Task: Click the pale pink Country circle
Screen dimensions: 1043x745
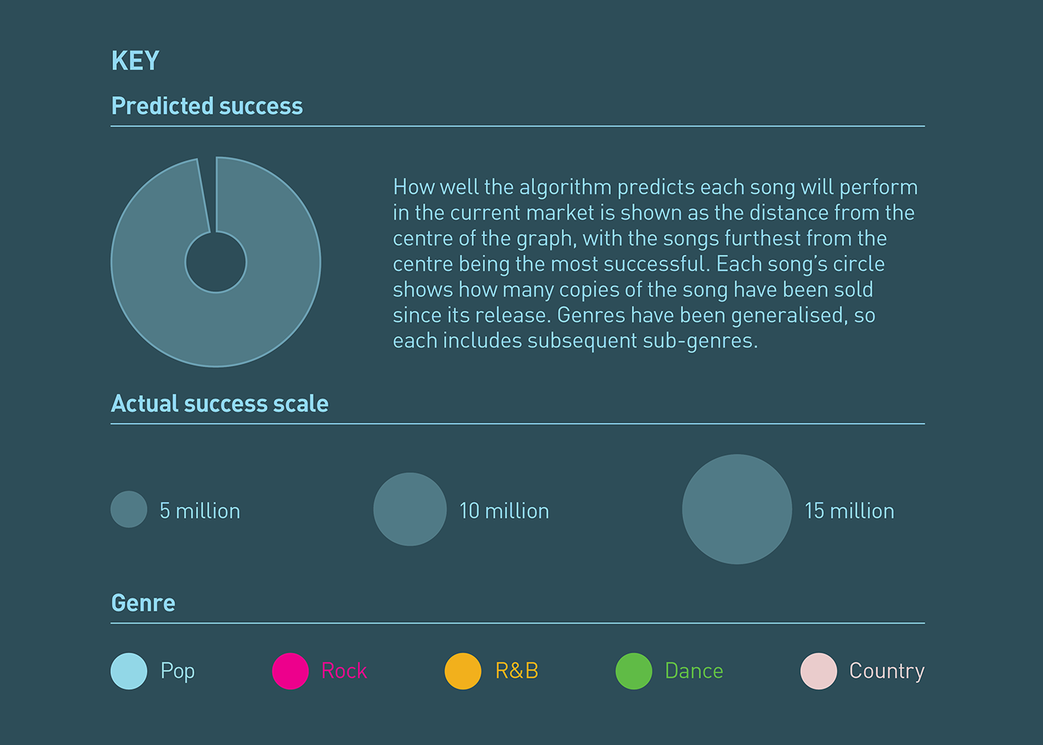Action: (819, 671)
